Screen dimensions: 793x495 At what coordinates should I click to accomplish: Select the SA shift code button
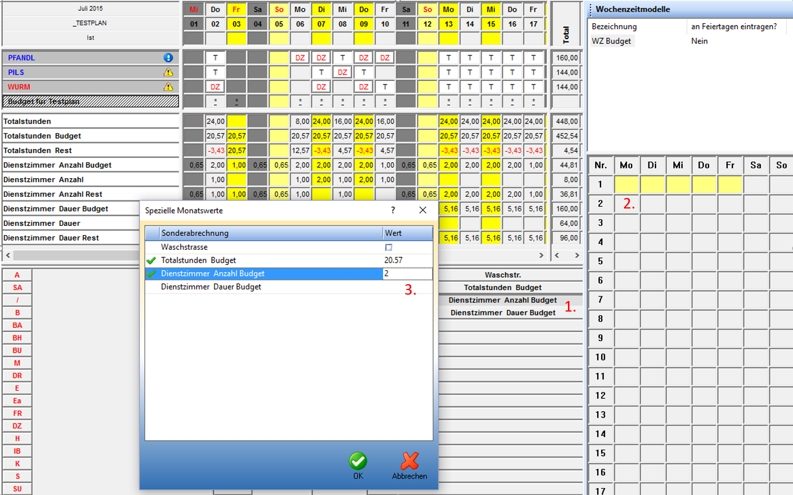[x=17, y=288]
